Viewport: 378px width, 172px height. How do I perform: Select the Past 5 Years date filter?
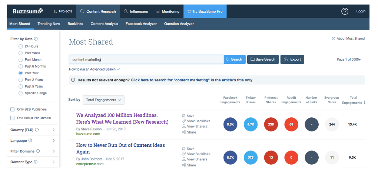20,86
